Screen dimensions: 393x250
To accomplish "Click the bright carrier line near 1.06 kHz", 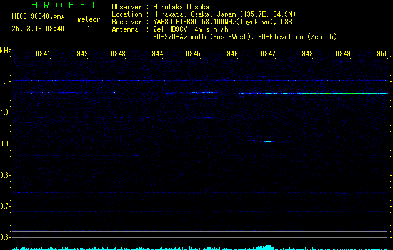I will click(200, 93).
